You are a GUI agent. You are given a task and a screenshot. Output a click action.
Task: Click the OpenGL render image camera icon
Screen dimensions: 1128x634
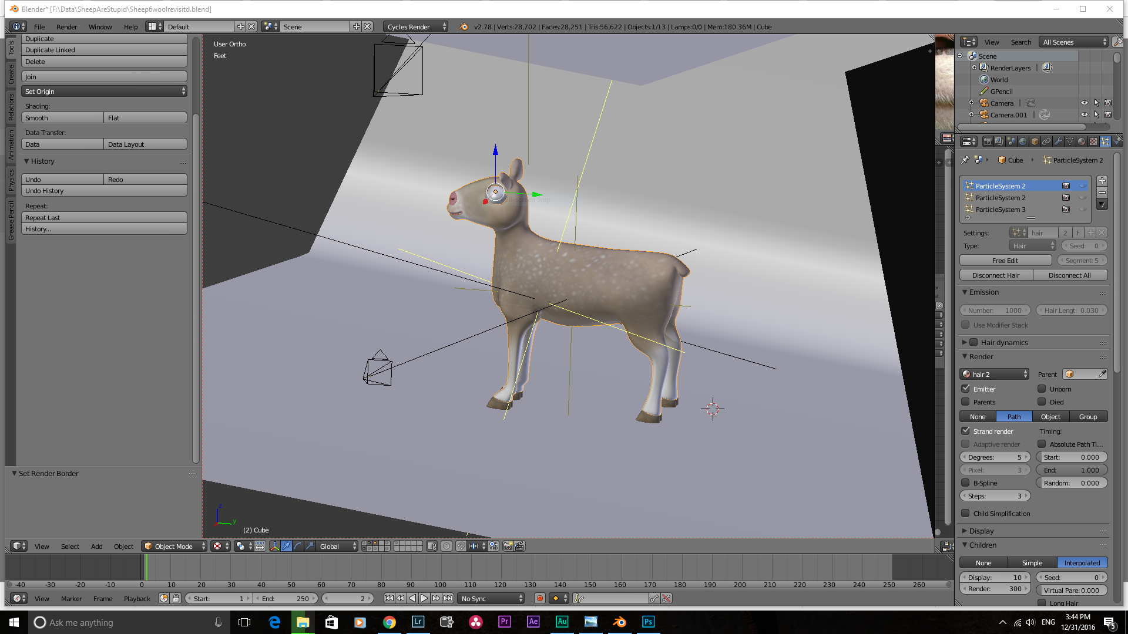508,546
